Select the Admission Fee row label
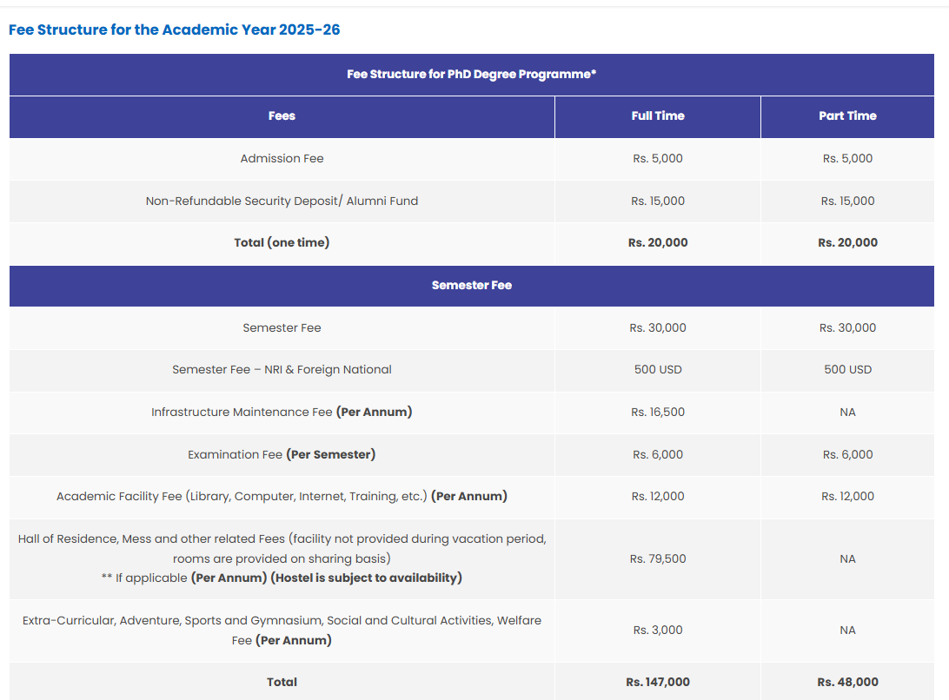 point(282,158)
